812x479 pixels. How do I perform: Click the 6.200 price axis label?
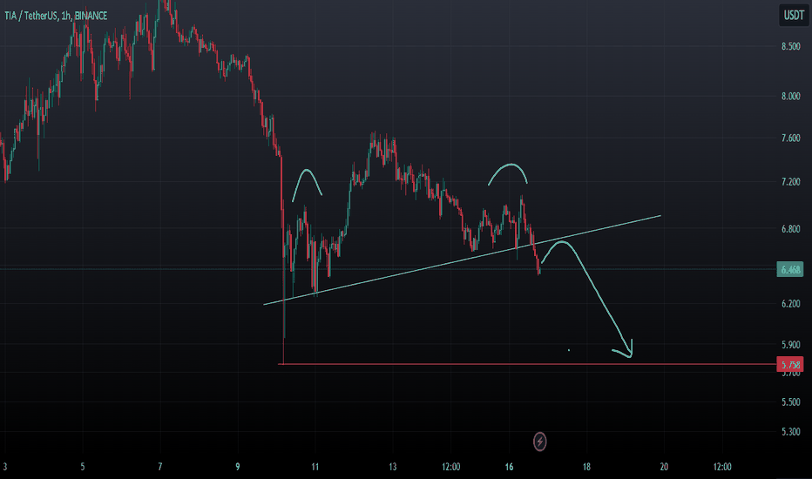coord(791,303)
